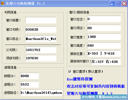Click the 窗口/鼠标信息 group heading
Screen dimensions: 128x100
point(79,12)
